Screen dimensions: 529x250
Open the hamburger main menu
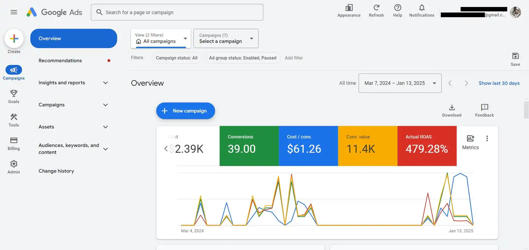(x=14, y=12)
